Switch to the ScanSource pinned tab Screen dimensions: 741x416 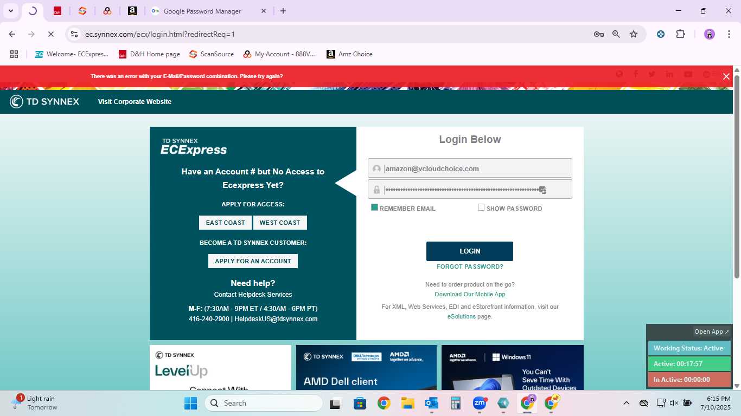coord(82,11)
